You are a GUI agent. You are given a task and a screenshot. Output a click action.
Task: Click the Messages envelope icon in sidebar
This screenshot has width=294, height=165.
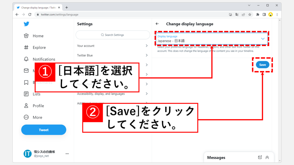(x=26, y=71)
